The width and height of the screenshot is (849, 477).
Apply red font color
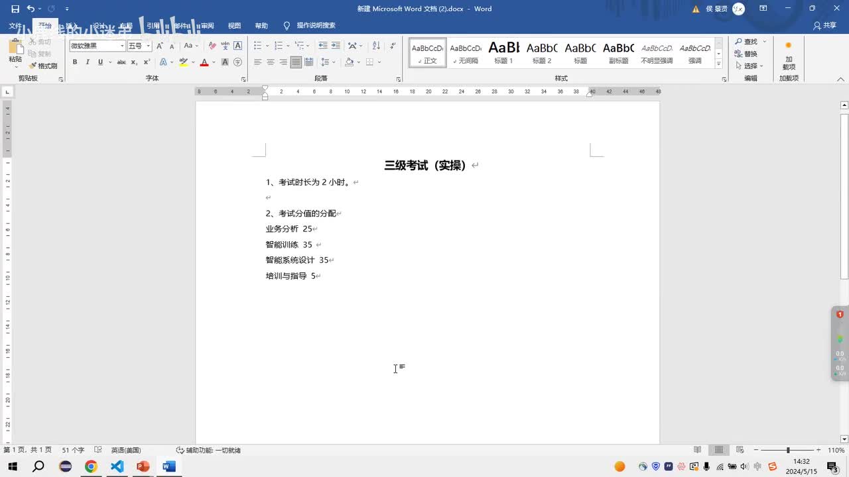click(x=204, y=62)
